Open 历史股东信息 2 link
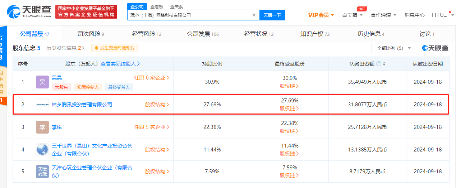 tap(66, 48)
